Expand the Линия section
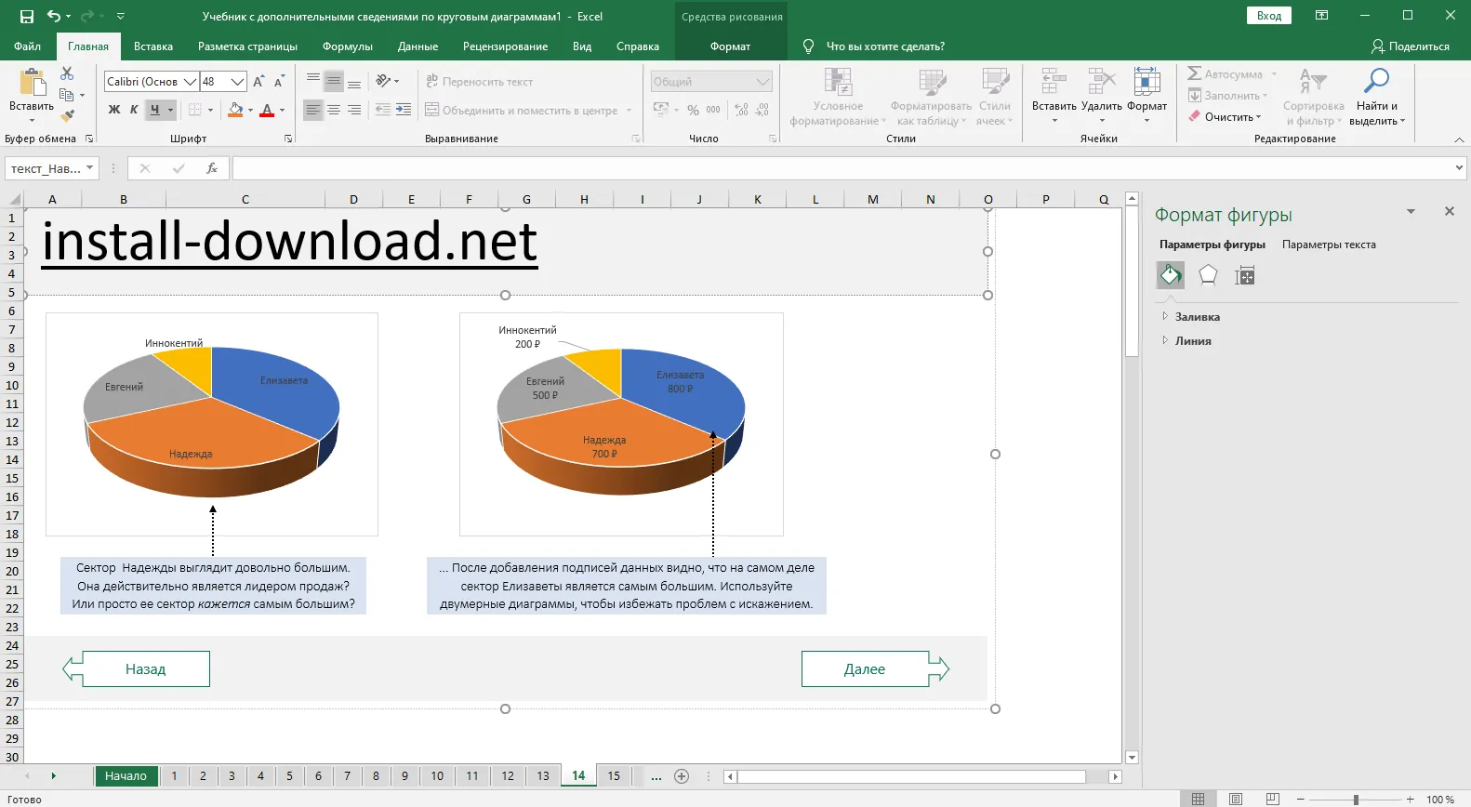 [1192, 341]
